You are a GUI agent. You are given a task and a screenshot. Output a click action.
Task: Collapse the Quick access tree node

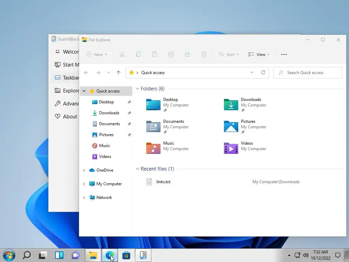pos(84,91)
